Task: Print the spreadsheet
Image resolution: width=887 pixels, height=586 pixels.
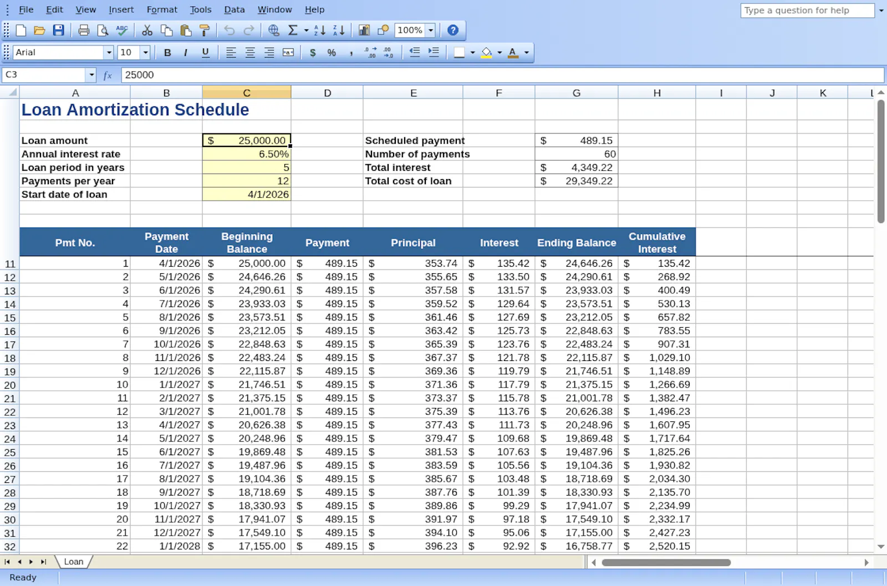Action: click(x=84, y=30)
